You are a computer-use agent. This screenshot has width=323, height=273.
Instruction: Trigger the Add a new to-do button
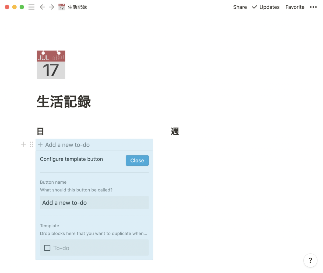tap(67, 144)
